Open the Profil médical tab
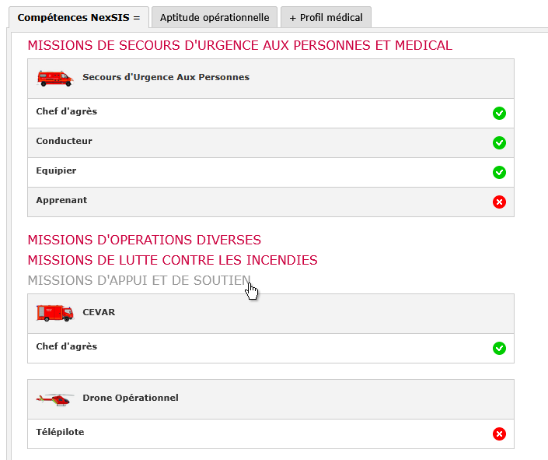The image size is (548, 460). 326,17
